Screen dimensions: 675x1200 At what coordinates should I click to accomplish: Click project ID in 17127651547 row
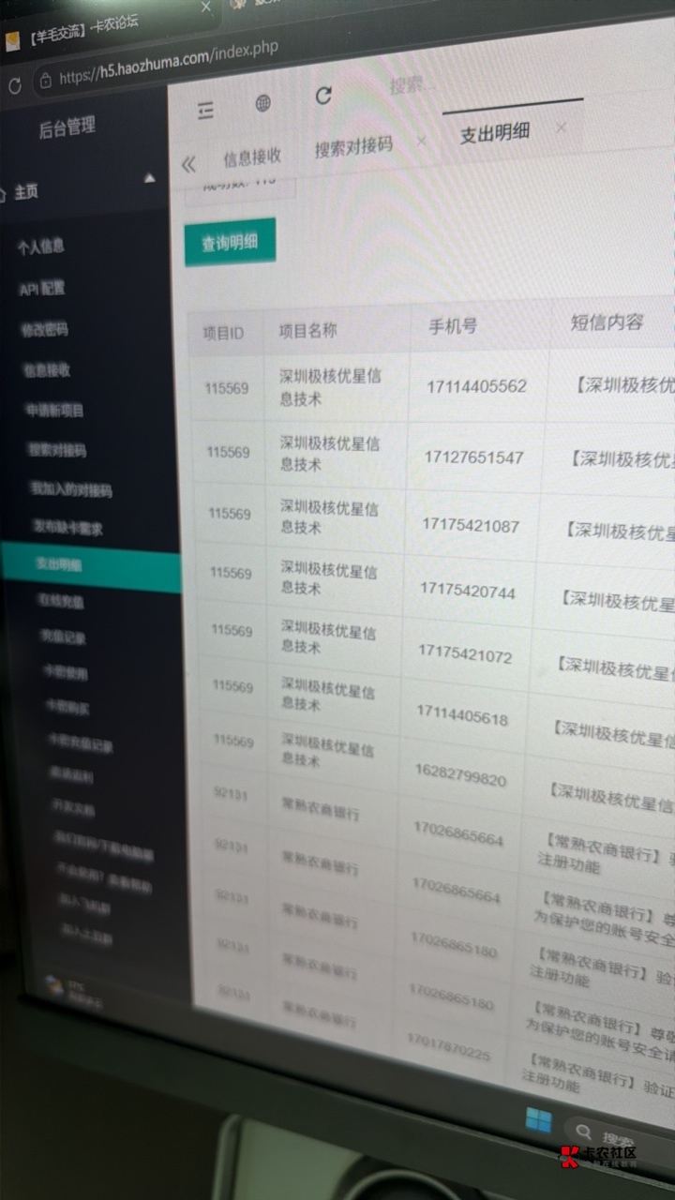[x=229, y=452]
